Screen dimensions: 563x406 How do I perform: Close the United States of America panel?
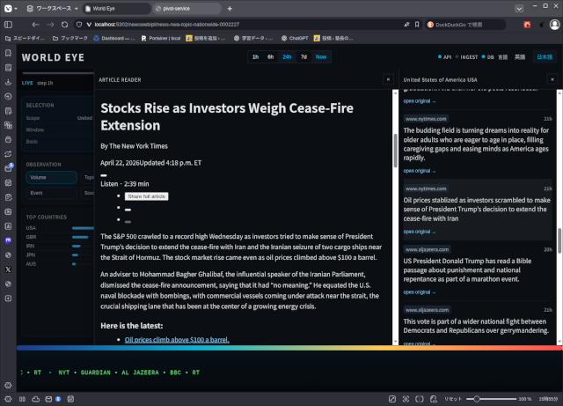click(x=552, y=79)
